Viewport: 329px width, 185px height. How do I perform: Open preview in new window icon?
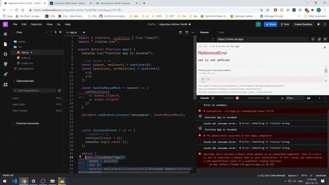pos(325,39)
